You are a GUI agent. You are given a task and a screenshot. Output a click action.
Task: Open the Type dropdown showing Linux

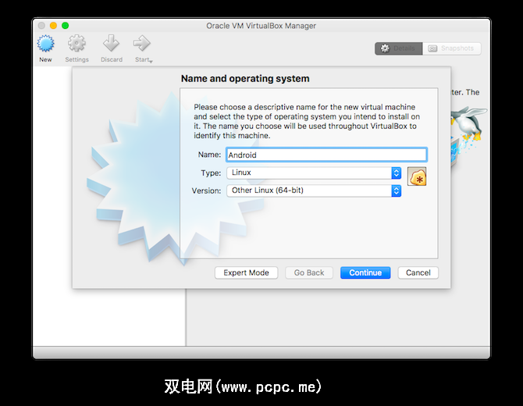tap(314, 173)
